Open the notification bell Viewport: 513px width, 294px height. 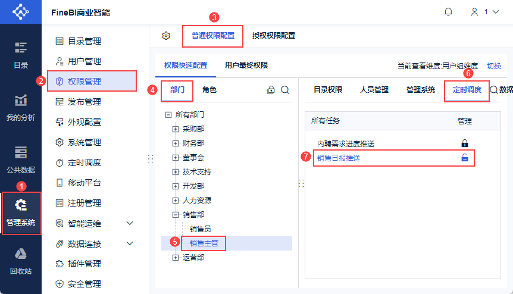pos(448,12)
